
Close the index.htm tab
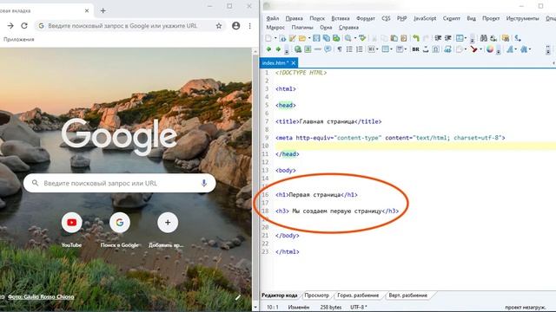point(294,63)
